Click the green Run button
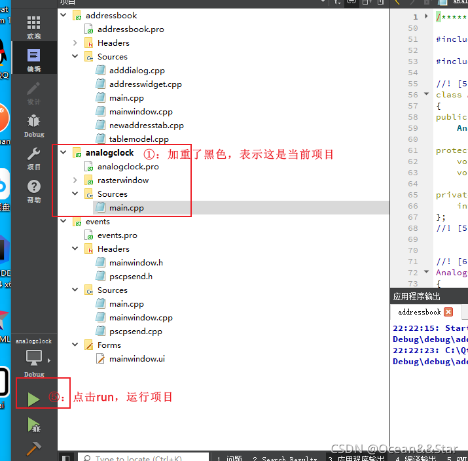Screen dimensions: 468x461 [33, 400]
